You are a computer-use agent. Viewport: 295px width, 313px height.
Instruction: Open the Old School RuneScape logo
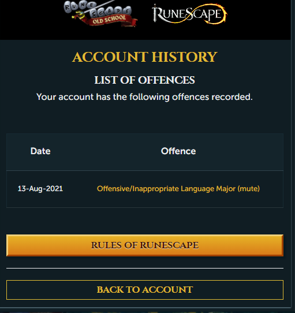(100, 14)
